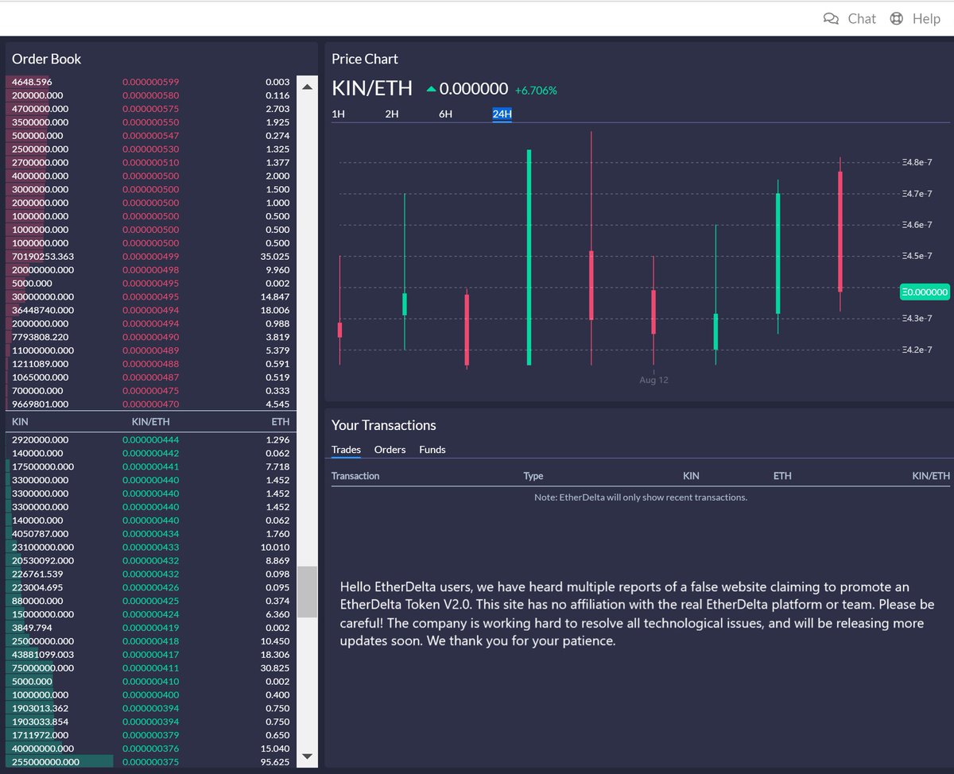Open the Chat link text
Viewport: 954px width, 774px height.
pos(862,18)
